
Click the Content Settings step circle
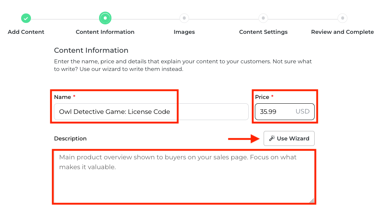(x=263, y=18)
